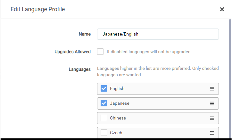Screen dimensions: 232x140
Task: Click the Upgrades Allowed label
Action: click(x=72, y=52)
